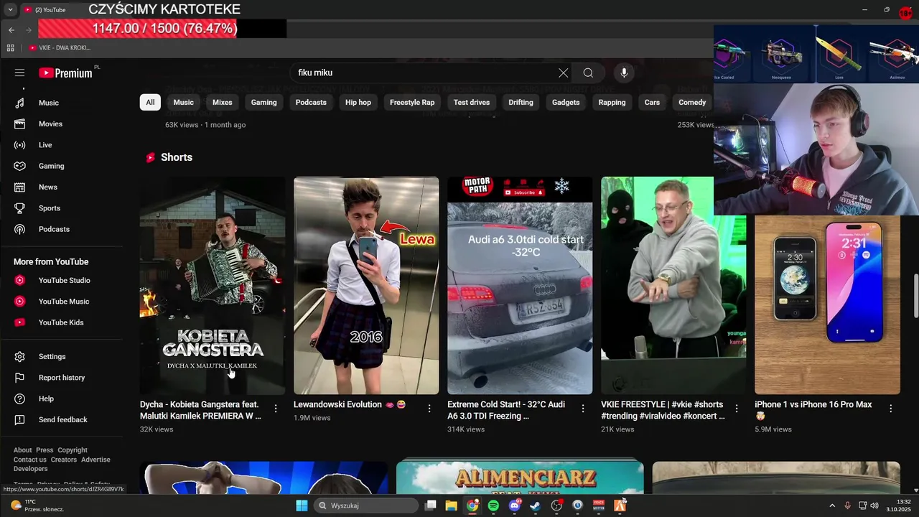Screen dimensions: 919x517
Task: Open the Creators footer link
Action: [x=63, y=460]
